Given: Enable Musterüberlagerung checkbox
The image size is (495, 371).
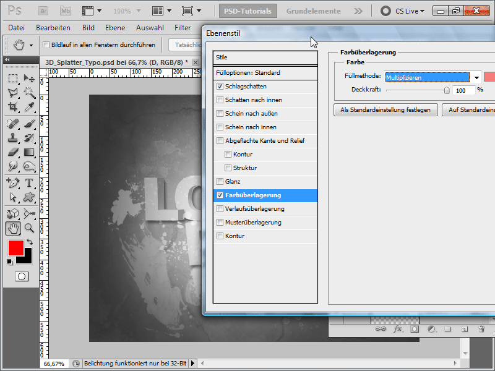Looking at the screenshot, I should (220, 223).
